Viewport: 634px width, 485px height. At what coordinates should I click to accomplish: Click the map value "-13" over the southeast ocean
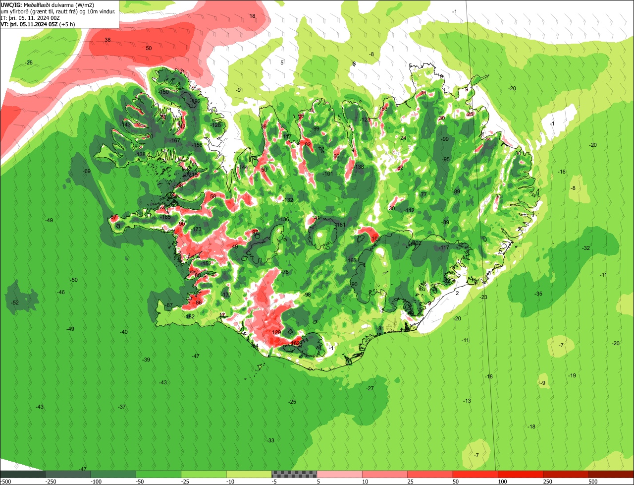point(467,401)
